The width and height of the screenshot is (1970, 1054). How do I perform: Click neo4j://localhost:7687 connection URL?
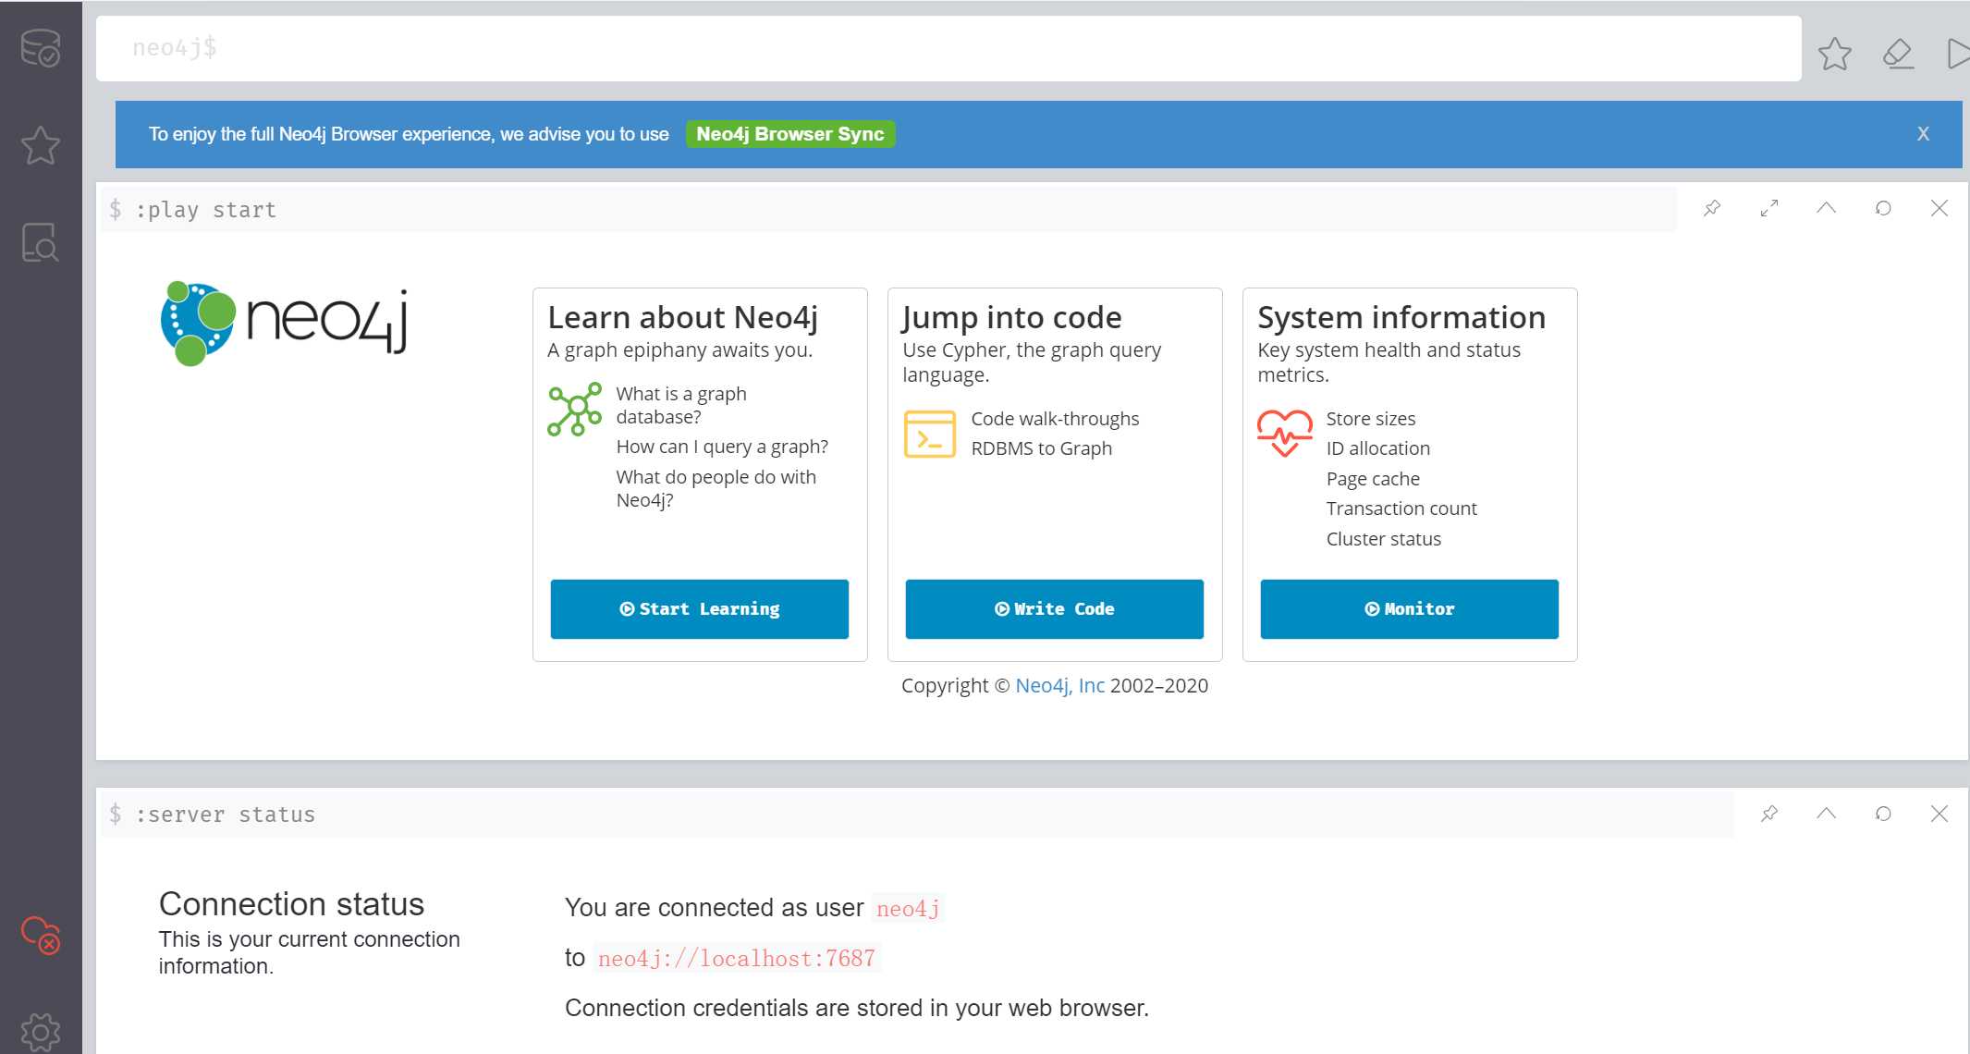pyautogui.click(x=737, y=959)
